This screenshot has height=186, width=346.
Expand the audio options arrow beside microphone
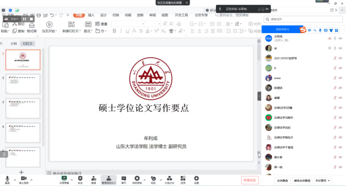(15, 180)
